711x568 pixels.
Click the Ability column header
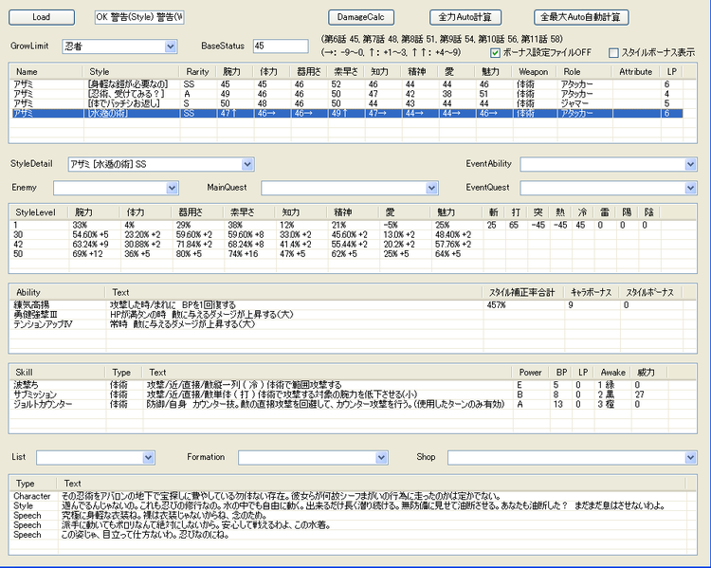point(58,293)
